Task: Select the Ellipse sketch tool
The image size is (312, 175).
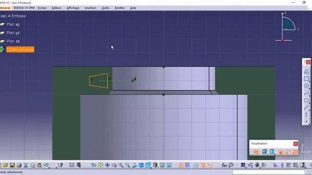Action: [307, 100]
